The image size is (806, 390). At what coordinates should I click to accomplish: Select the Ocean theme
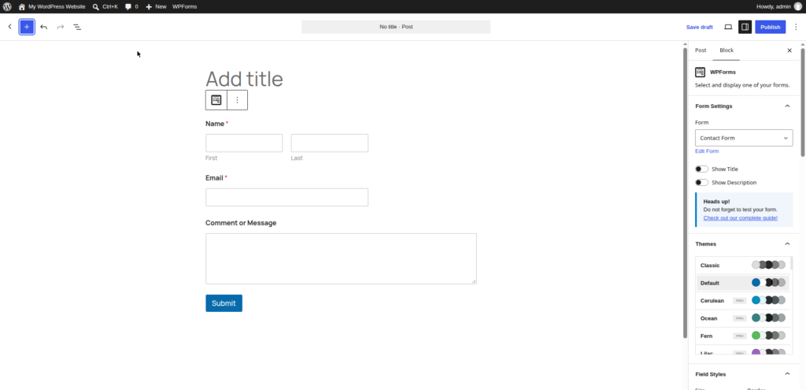tap(743, 318)
